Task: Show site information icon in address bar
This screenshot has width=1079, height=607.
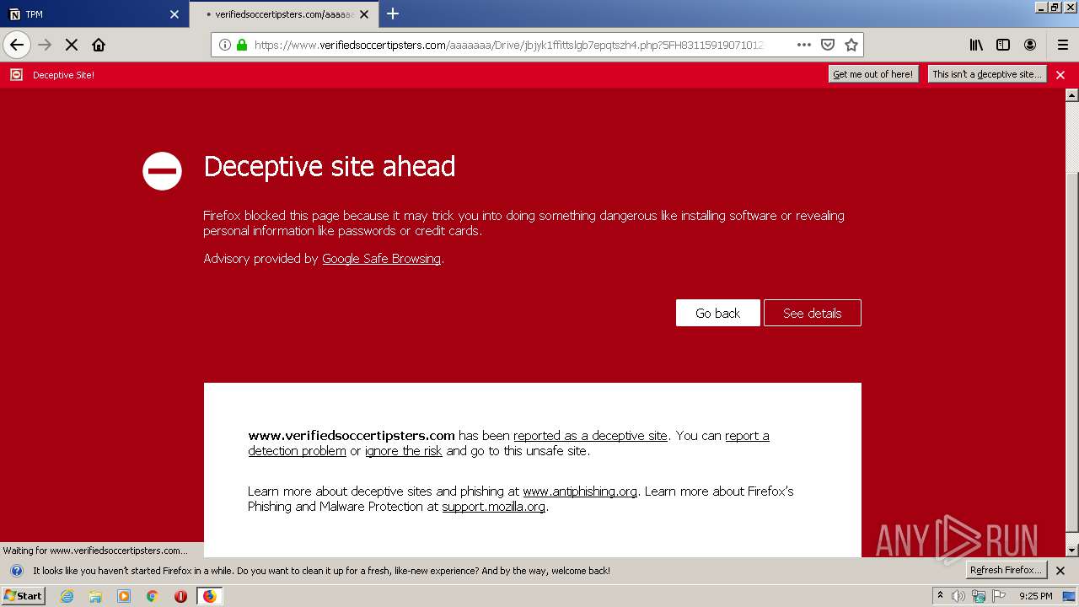Action: click(225, 45)
